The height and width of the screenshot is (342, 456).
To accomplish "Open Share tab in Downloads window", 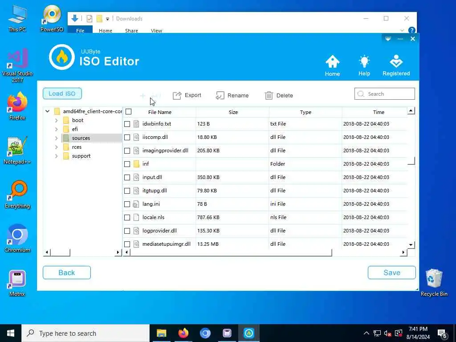I will click(131, 31).
